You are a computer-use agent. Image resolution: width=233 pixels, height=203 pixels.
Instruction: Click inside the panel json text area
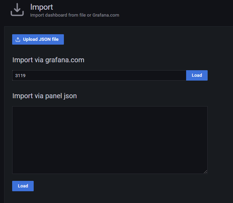tap(110, 140)
